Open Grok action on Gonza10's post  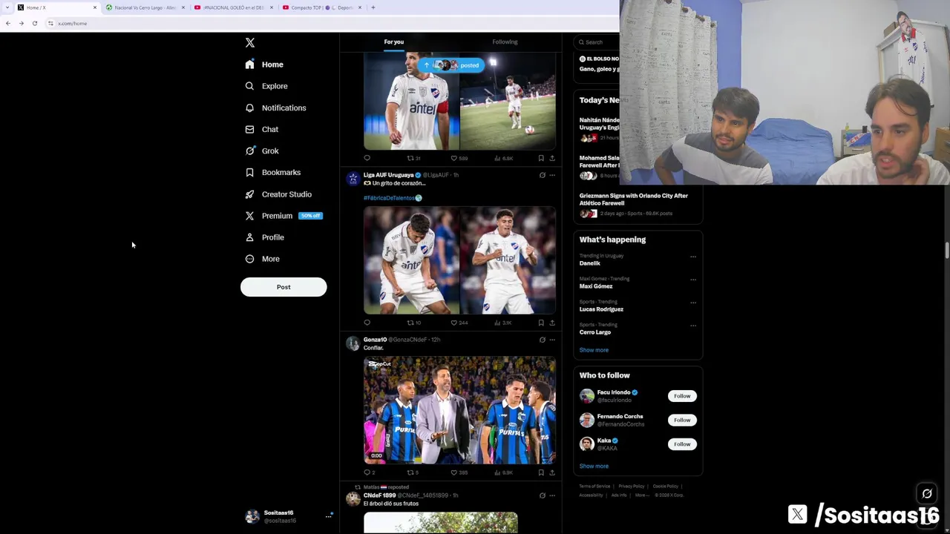[542, 340]
